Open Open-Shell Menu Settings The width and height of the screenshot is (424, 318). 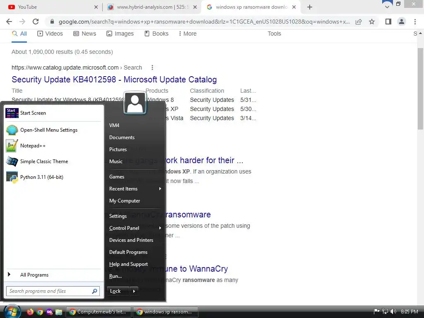[53, 130]
